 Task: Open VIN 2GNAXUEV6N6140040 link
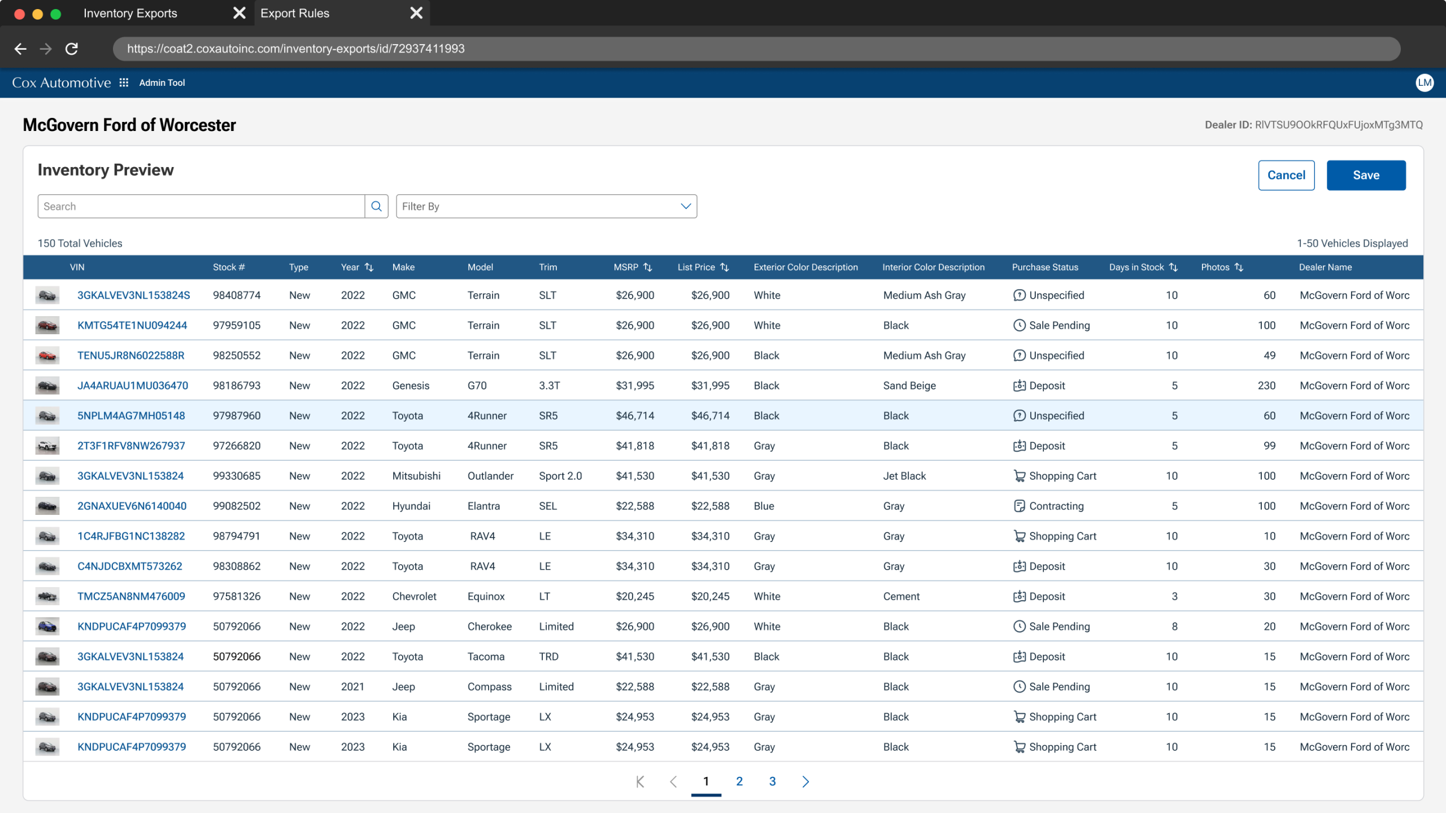click(132, 506)
